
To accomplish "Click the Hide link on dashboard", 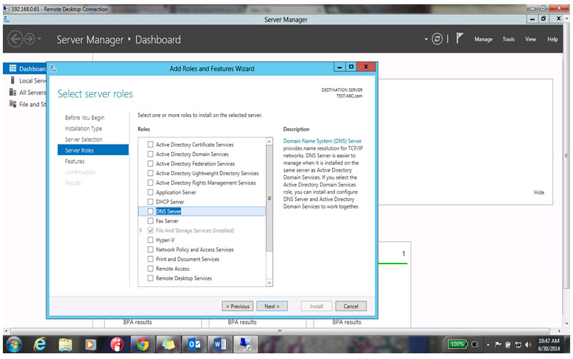I will 539,192.
